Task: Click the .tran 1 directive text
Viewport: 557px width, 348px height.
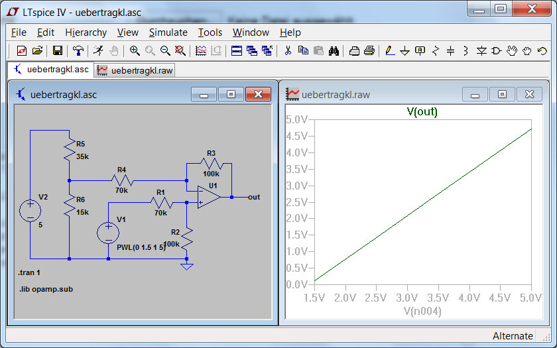Action: coord(29,272)
